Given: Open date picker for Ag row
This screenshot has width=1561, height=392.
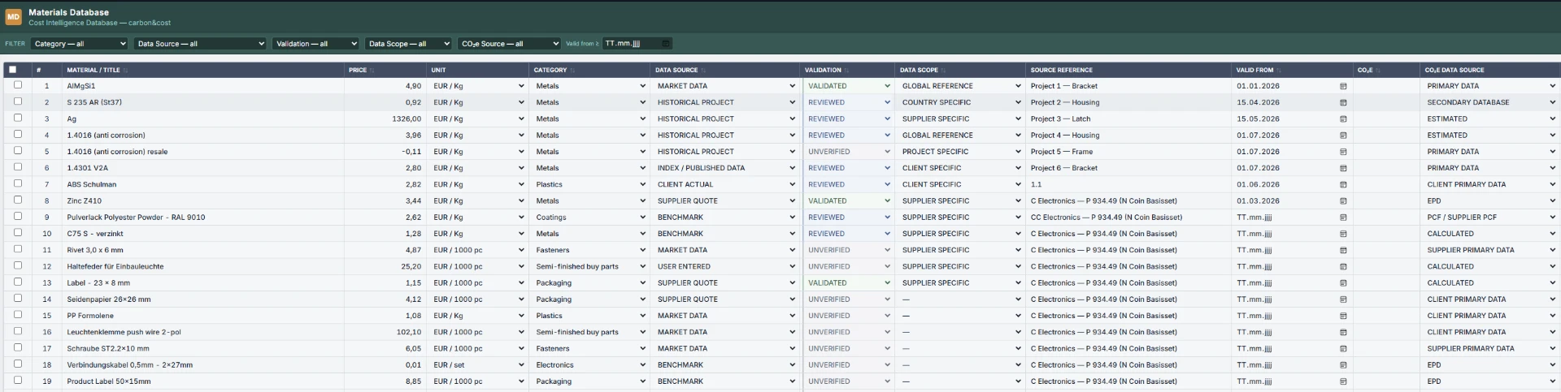Looking at the screenshot, I should coord(1343,118).
